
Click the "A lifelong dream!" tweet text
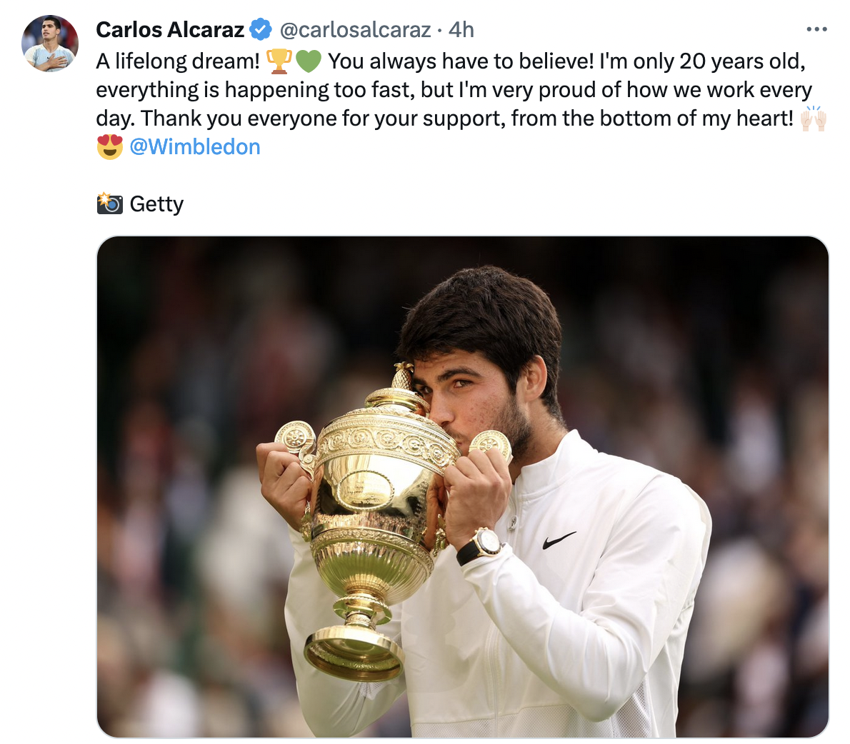tap(179, 61)
